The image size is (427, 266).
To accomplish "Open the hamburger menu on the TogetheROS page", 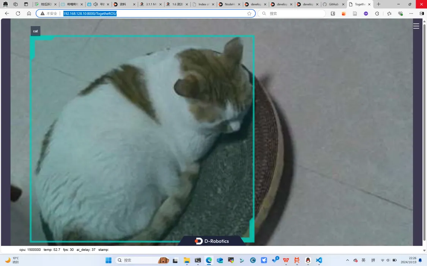I will point(416,26).
